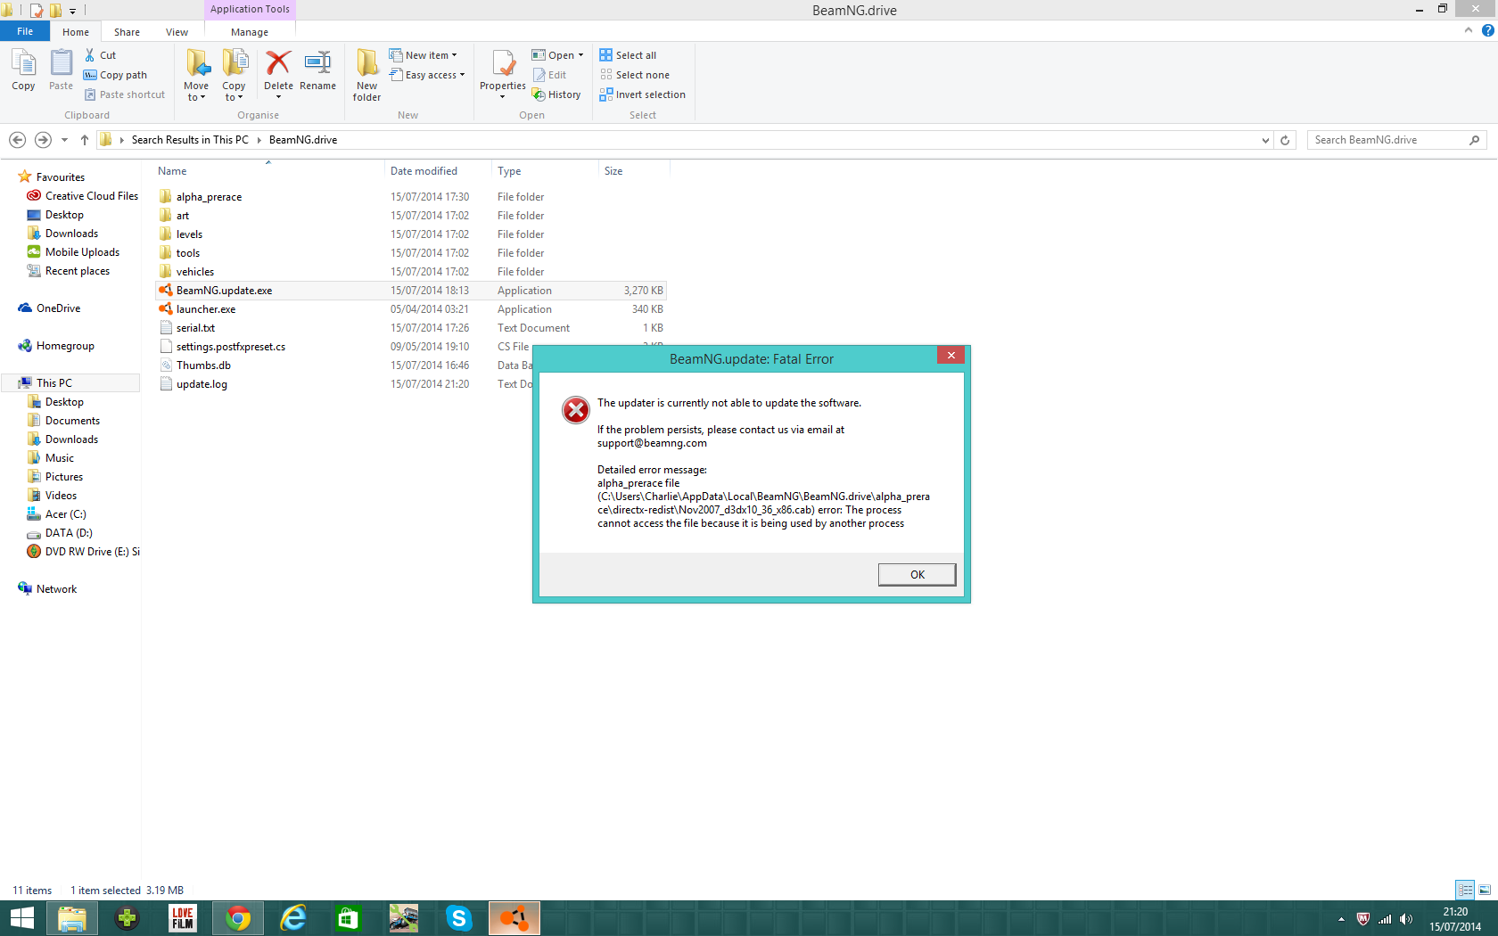Image resolution: width=1498 pixels, height=936 pixels.
Task: Switch to the View ribbon tab
Action: [x=177, y=32]
